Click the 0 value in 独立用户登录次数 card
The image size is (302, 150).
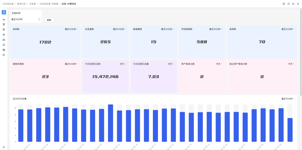click(262, 77)
